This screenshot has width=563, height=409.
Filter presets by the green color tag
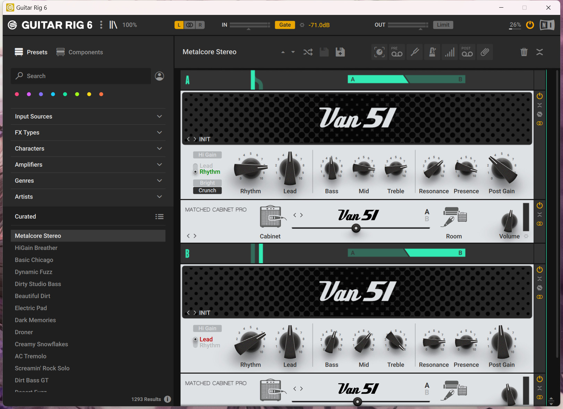coord(65,94)
